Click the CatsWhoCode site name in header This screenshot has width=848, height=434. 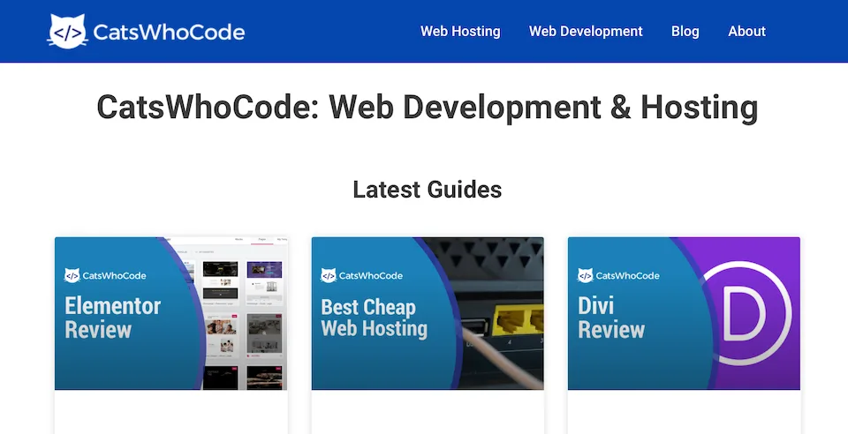tap(169, 33)
